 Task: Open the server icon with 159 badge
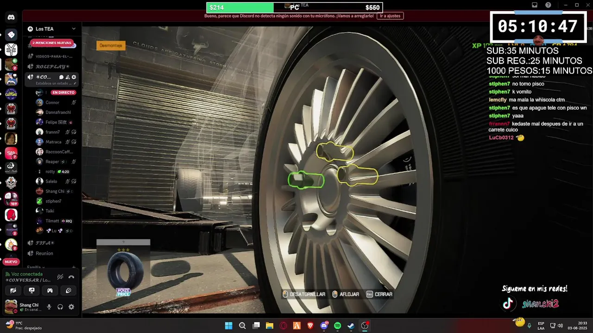pyautogui.click(x=11, y=198)
